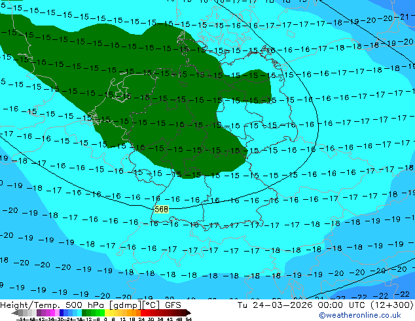This screenshot has height=321, width=415.
Task: Click the dark blue swatch in the legend
Action: click(x=62, y=312)
